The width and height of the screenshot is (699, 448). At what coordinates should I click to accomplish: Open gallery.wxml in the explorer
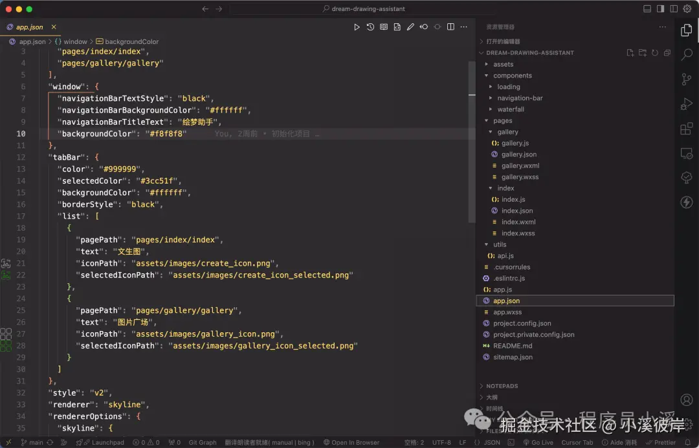pyautogui.click(x=520, y=165)
